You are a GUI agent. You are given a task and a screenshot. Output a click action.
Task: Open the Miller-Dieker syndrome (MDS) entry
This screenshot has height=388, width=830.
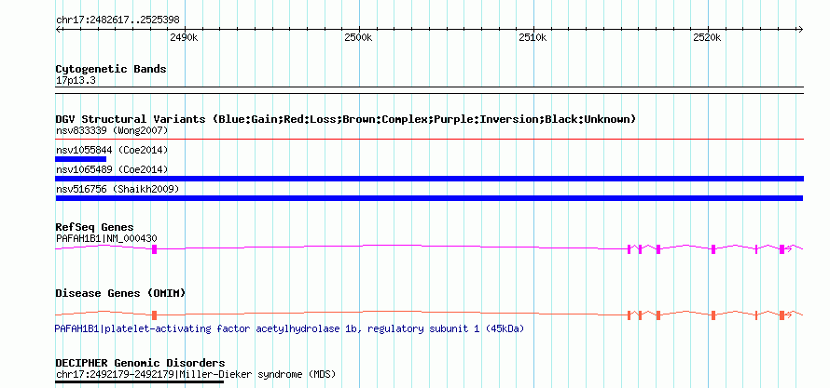tap(195, 375)
